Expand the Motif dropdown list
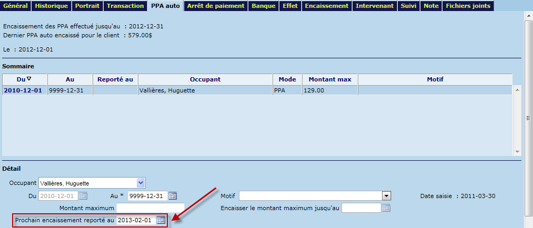533x228 pixels. click(x=387, y=196)
